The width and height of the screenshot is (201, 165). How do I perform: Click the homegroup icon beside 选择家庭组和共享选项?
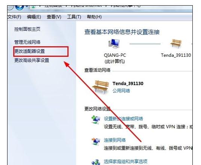96,162
